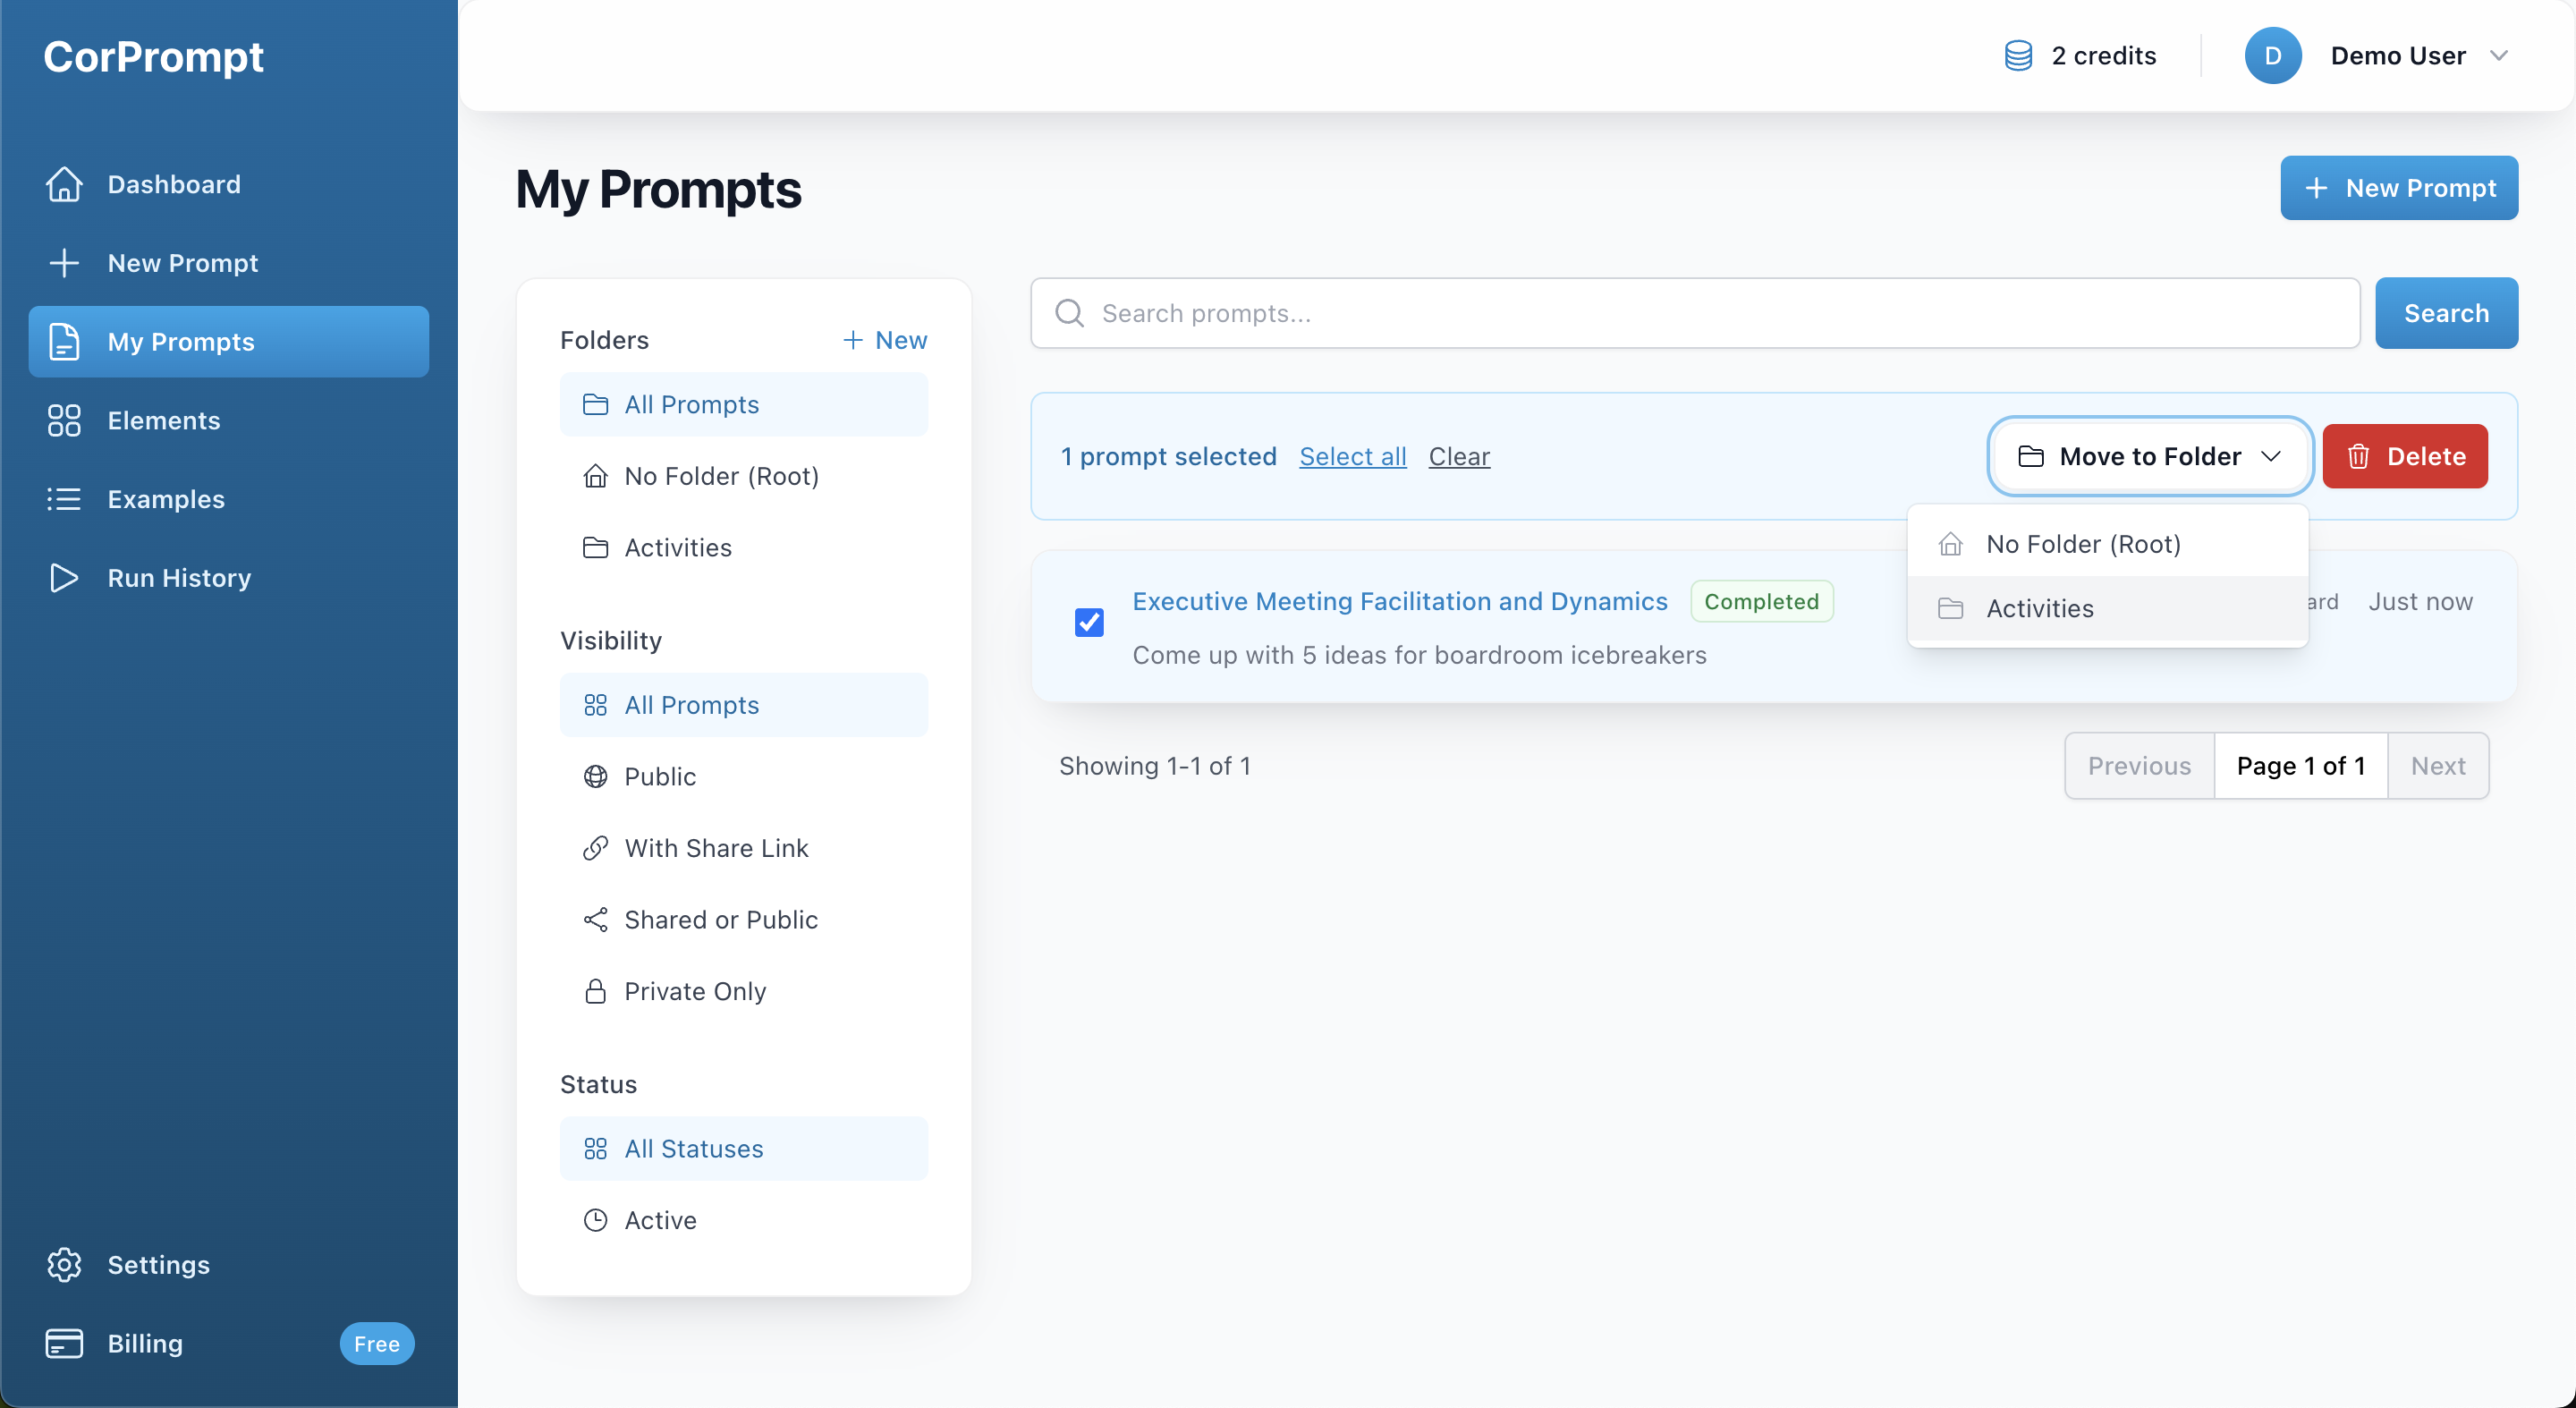Click the credits database icon
The width and height of the screenshot is (2576, 1408).
[x=2018, y=56]
